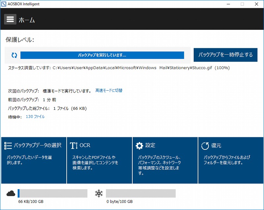Image resolution: width=264 pixels, height=210 pixels.
Task: Click the backup running progress bar
Action: pos(102,55)
